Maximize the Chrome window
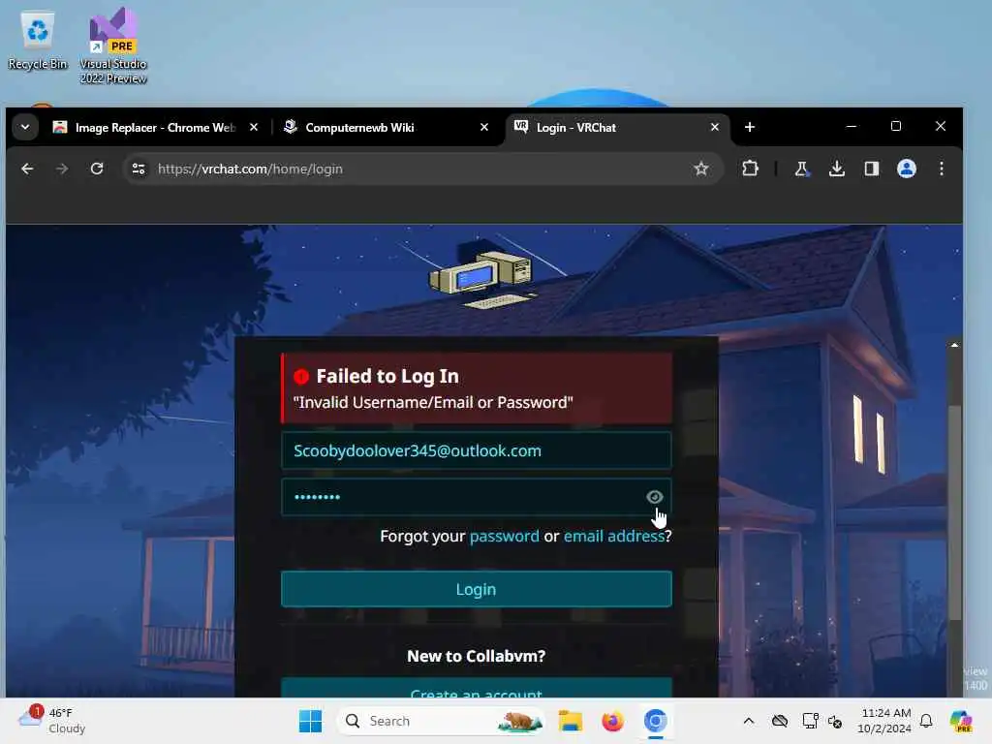This screenshot has height=744, width=992. coord(896,127)
